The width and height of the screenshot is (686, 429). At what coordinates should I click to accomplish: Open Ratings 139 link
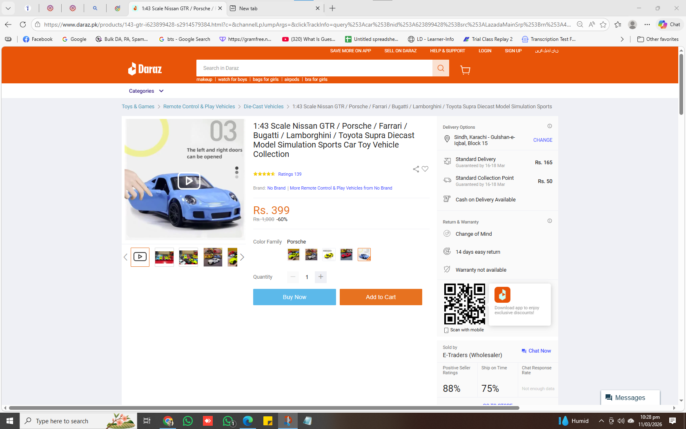pos(290,174)
